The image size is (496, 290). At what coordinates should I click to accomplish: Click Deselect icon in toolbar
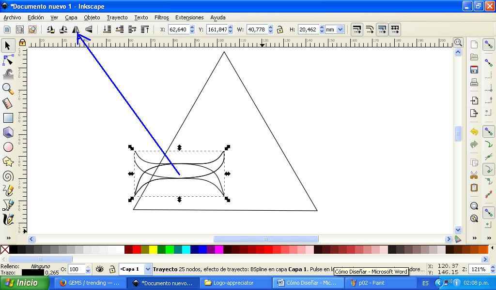32,29
